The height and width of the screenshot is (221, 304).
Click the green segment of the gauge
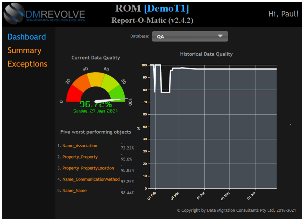tap(117, 94)
